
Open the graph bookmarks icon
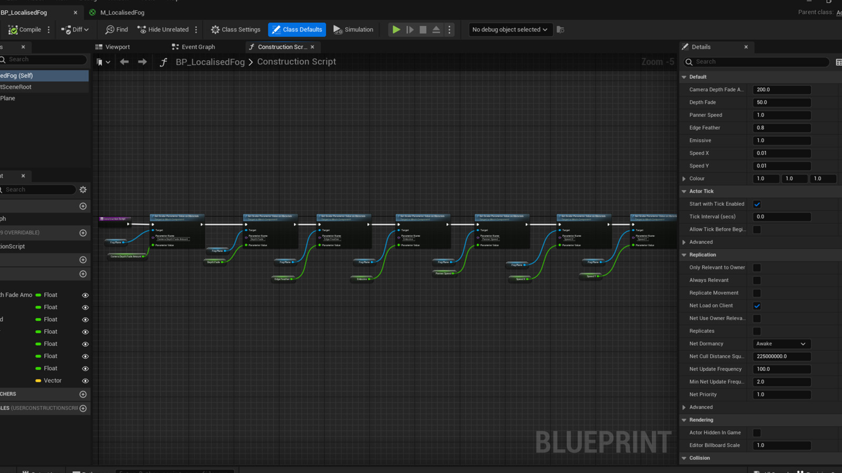pyautogui.click(x=101, y=61)
